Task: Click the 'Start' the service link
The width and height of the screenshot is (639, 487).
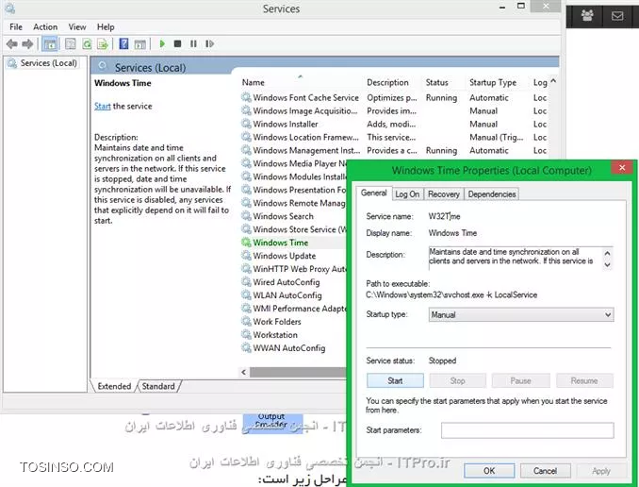Action: point(103,106)
